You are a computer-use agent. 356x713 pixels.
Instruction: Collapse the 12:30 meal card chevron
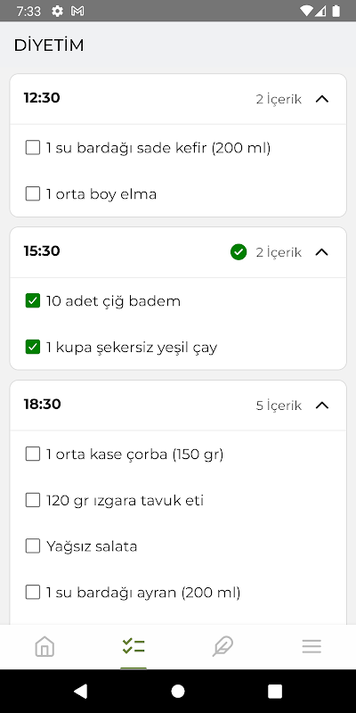[322, 99]
